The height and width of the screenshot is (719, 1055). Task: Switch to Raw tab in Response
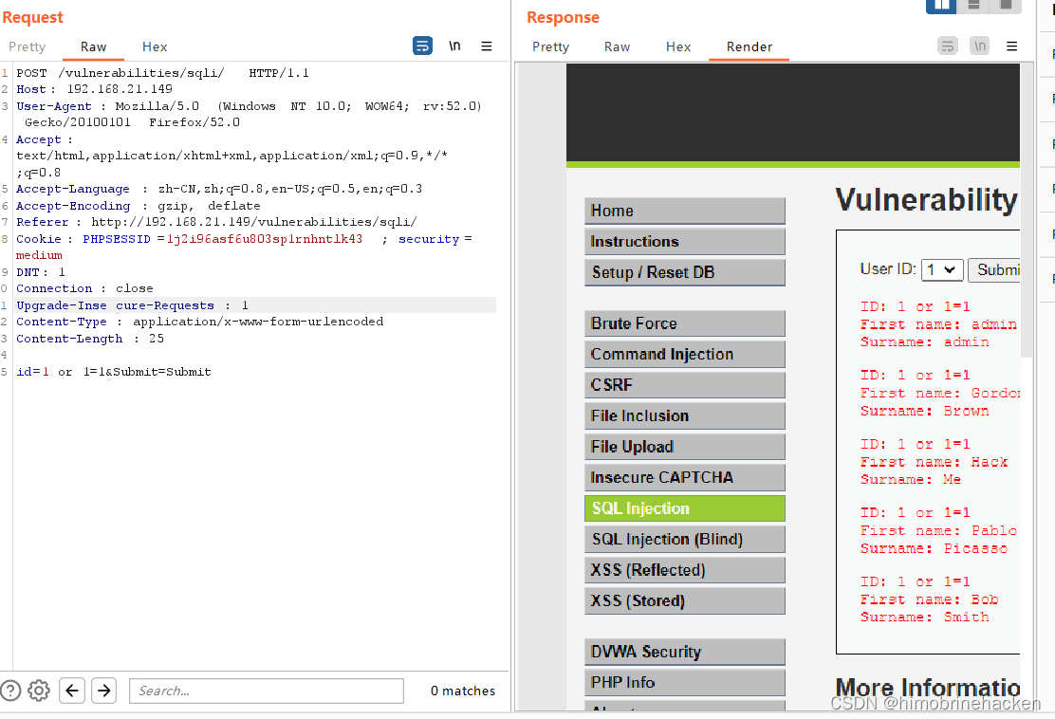(x=617, y=46)
